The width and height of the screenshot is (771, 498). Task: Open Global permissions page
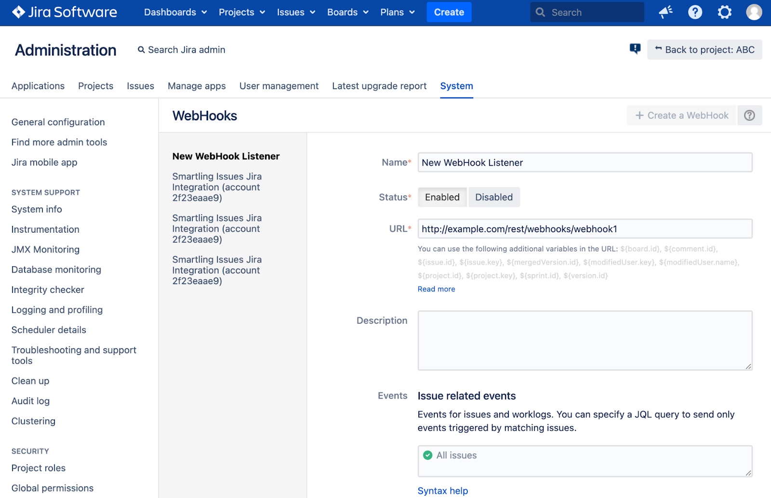[x=53, y=488]
